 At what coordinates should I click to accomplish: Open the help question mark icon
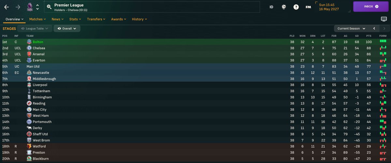point(296,7)
